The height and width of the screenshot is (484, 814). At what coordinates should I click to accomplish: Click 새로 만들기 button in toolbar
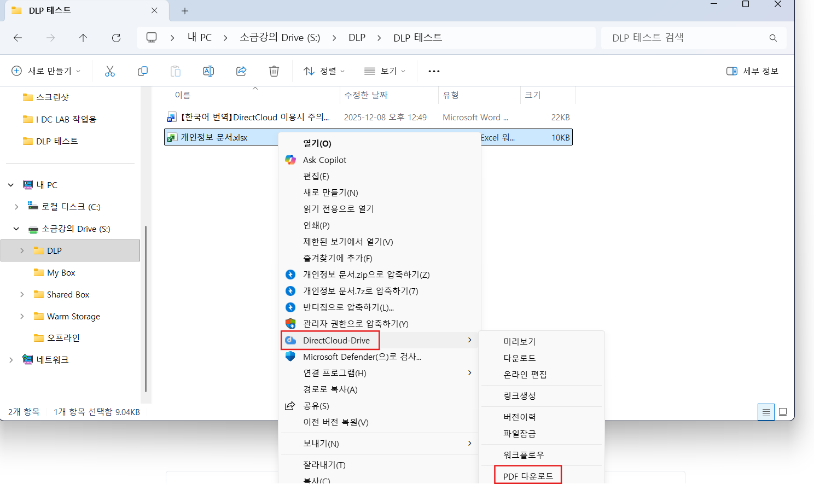click(x=46, y=71)
